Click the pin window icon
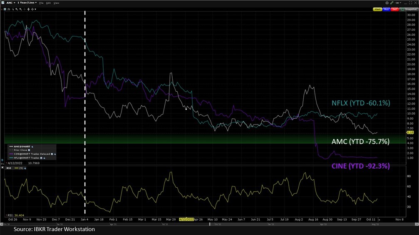 click(397, 3)
